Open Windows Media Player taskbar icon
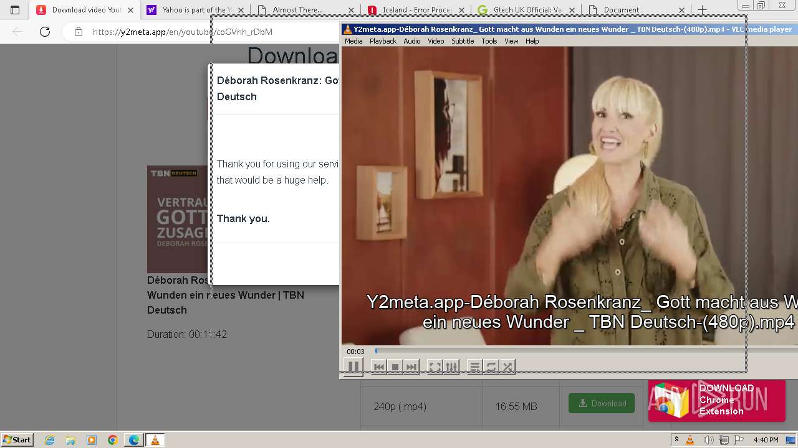 92,440
